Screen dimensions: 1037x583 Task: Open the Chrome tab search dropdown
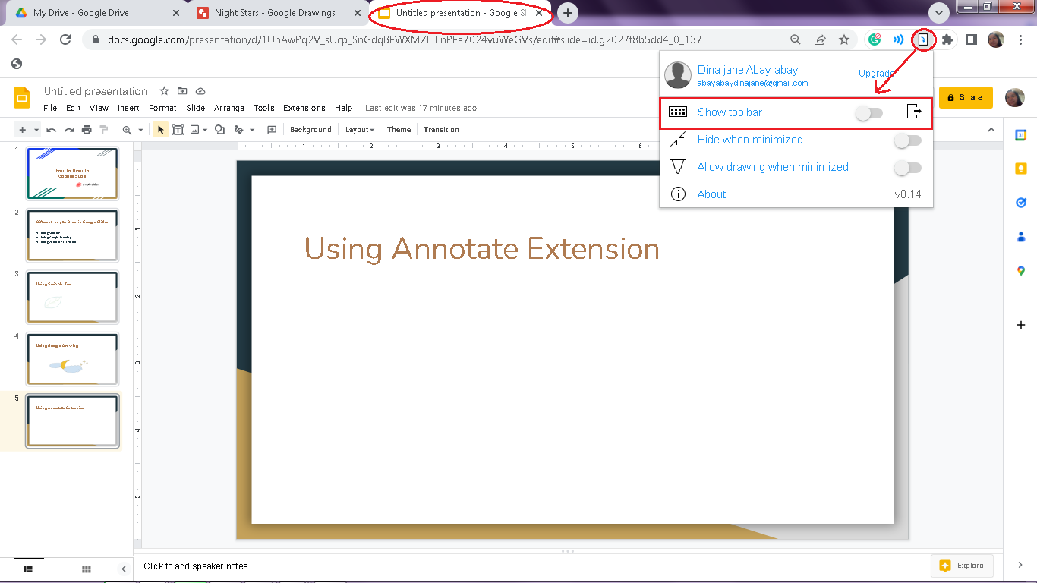(x=940, y=12)
